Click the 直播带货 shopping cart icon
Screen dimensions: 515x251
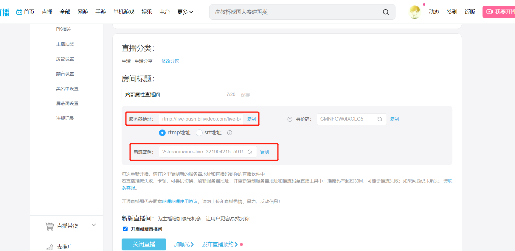[49, 226]
